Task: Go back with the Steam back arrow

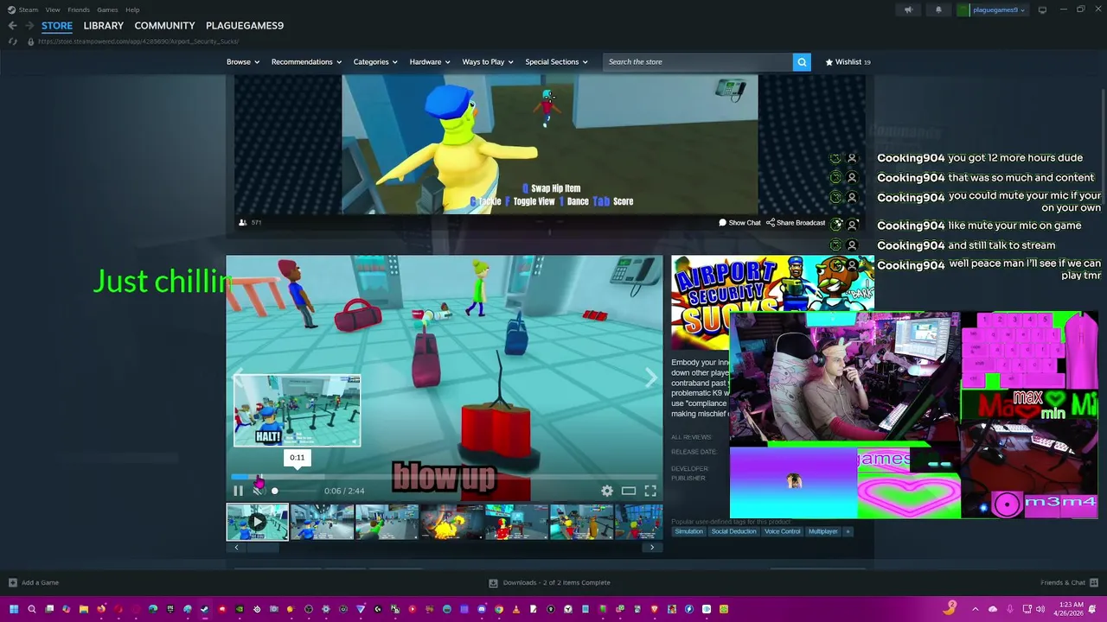Action: [x=12, y=26]
